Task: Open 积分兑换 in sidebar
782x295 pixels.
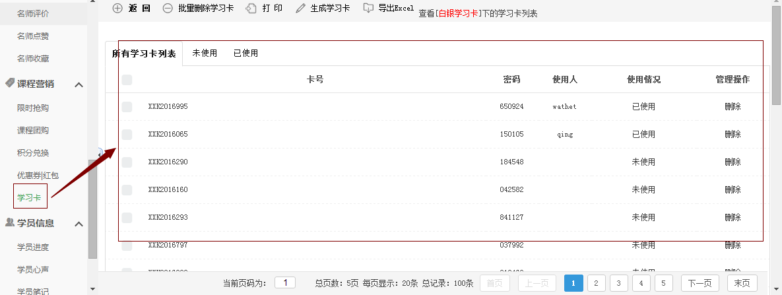Action: click(33, 152)
